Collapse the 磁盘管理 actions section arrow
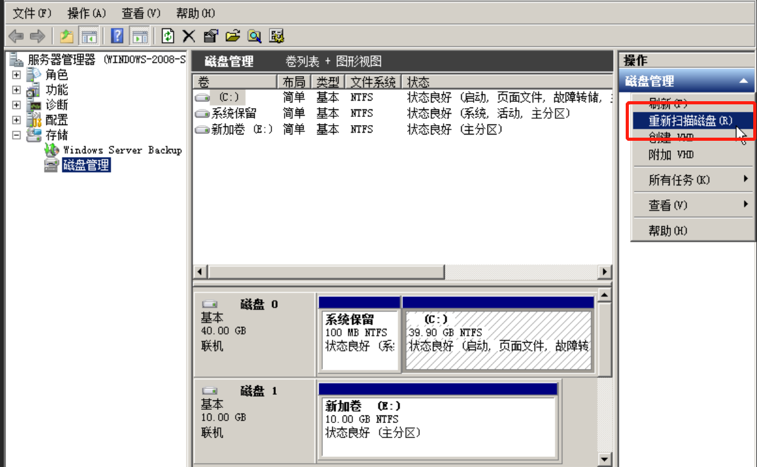The image size is (757, 467). [x=743, y=81]
